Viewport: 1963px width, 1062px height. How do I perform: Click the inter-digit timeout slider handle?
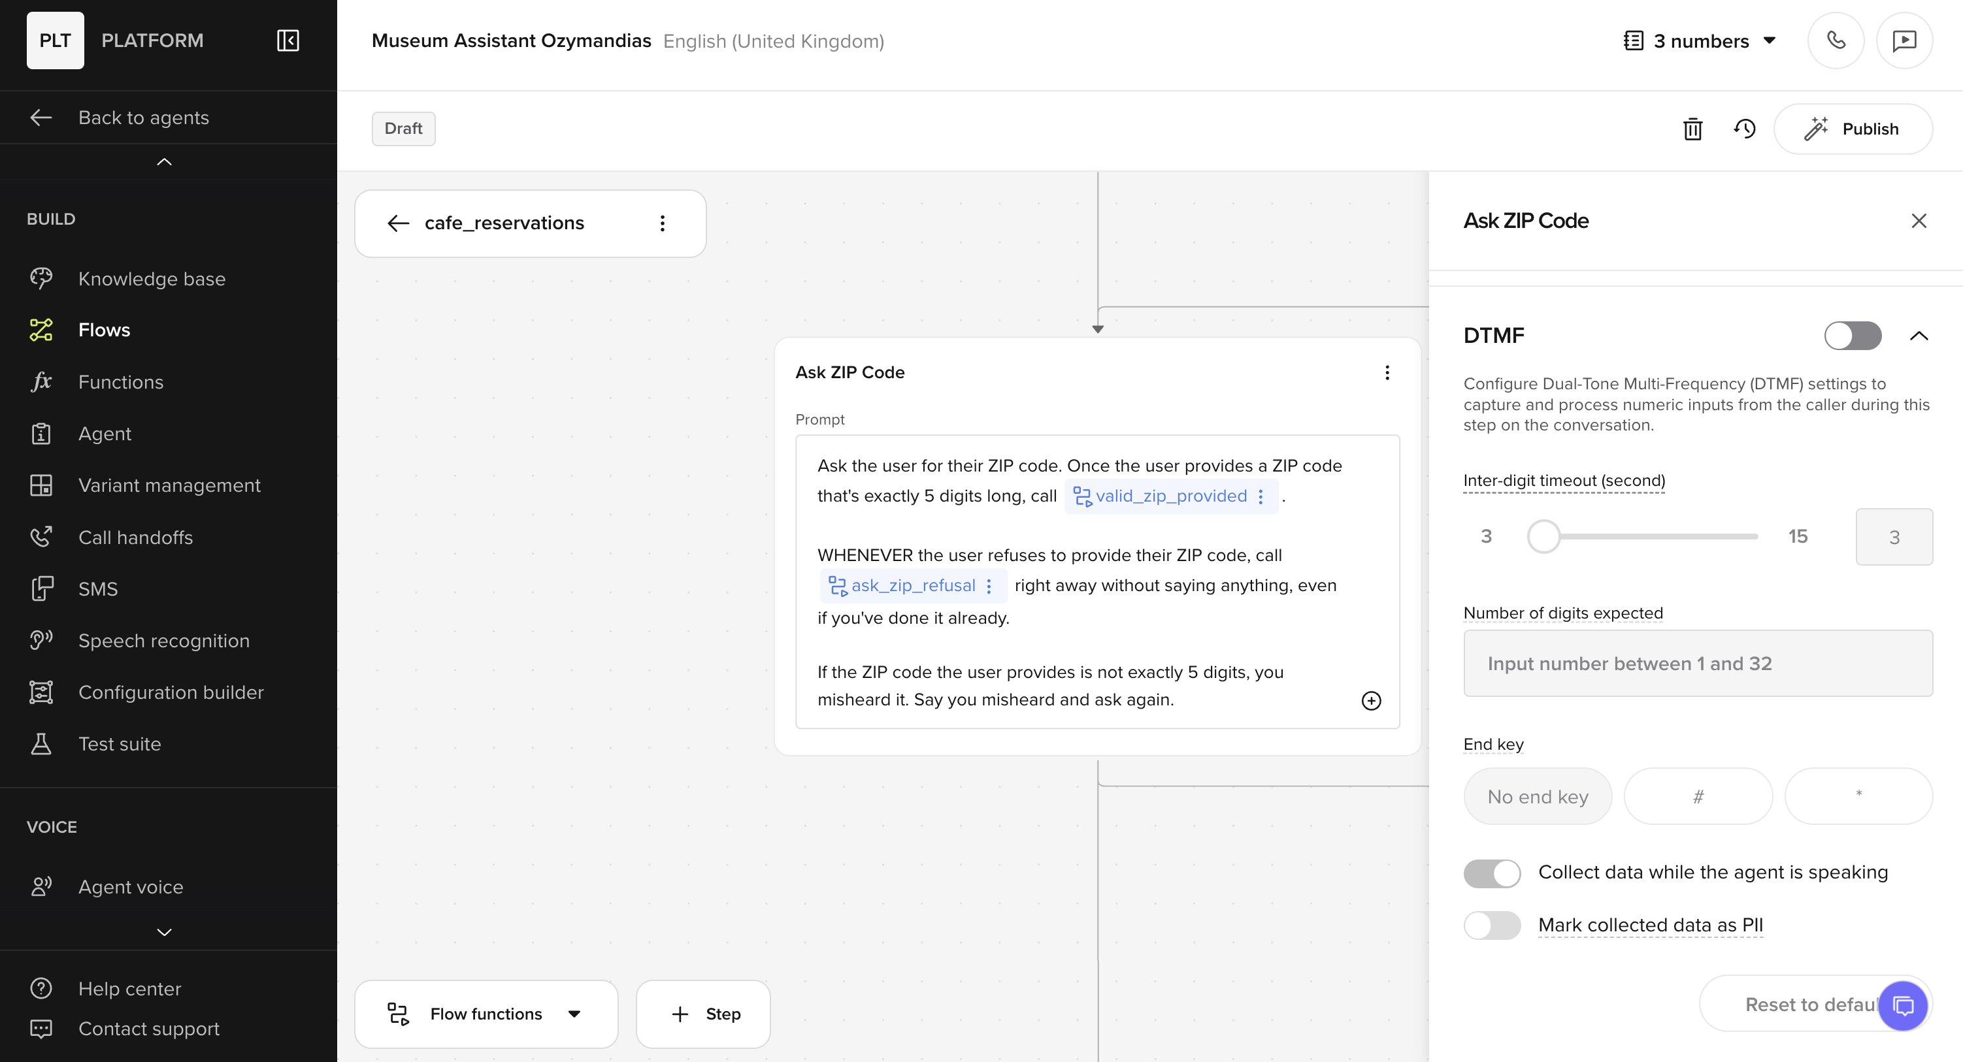coord(1543,536)
